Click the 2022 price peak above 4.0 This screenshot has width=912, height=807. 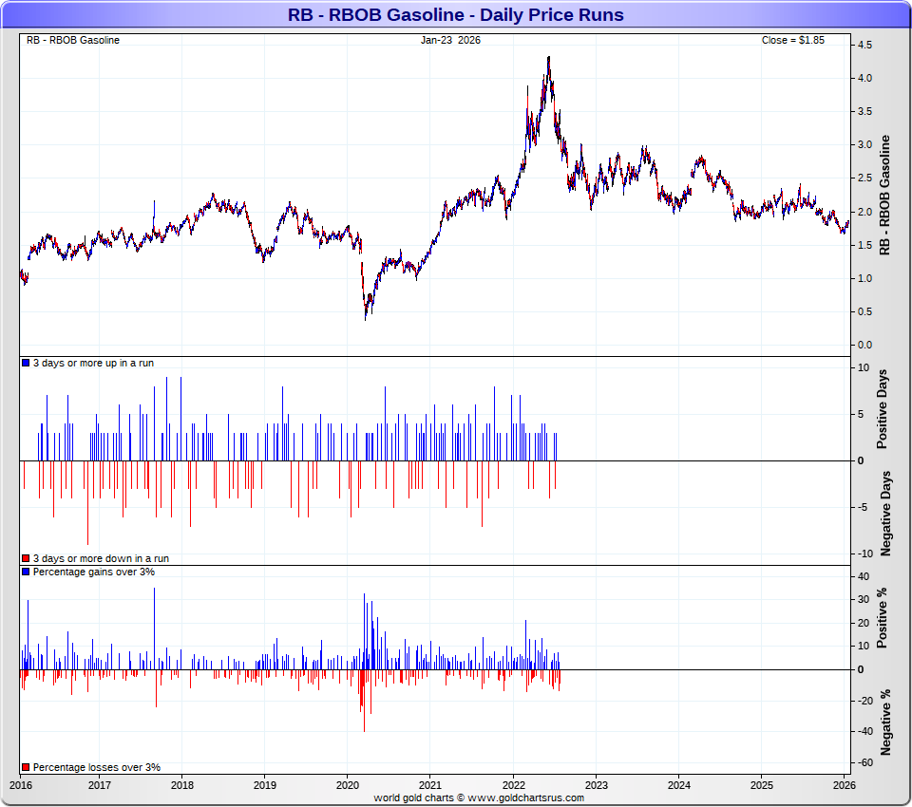[x=548, y=59]
